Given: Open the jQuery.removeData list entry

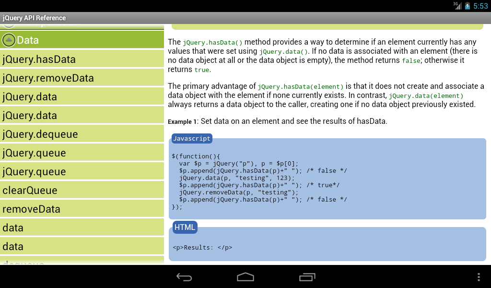Looking at the screenshot, I should 82,78.
